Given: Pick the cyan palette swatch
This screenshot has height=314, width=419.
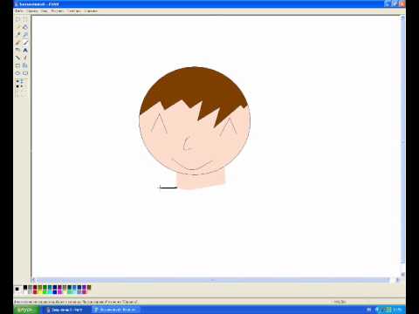Looking at the screenshot, I should (50, 292).
